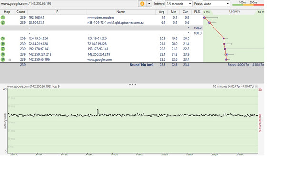305x171 pixels.
Task: Select IP 124.19.61.226 in IP column
Action: [x=38, y=38]
